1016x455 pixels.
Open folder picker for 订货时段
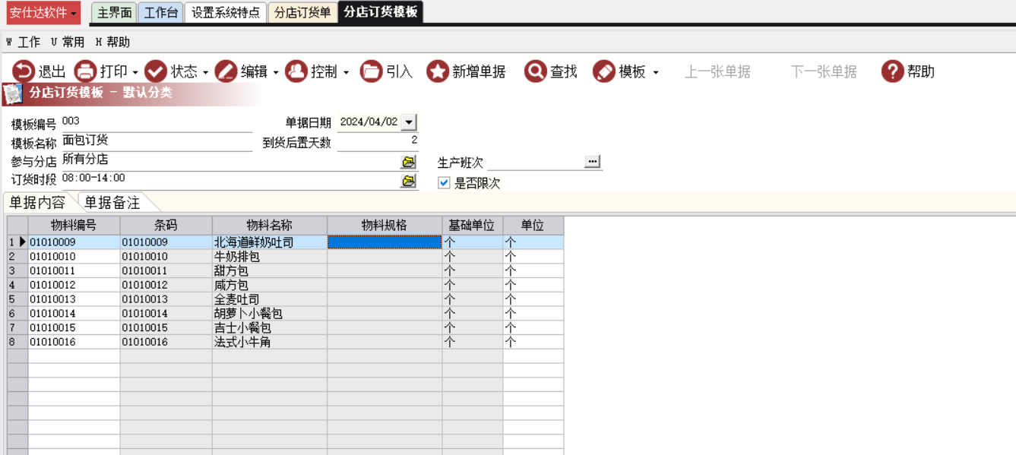coord(409,182)
